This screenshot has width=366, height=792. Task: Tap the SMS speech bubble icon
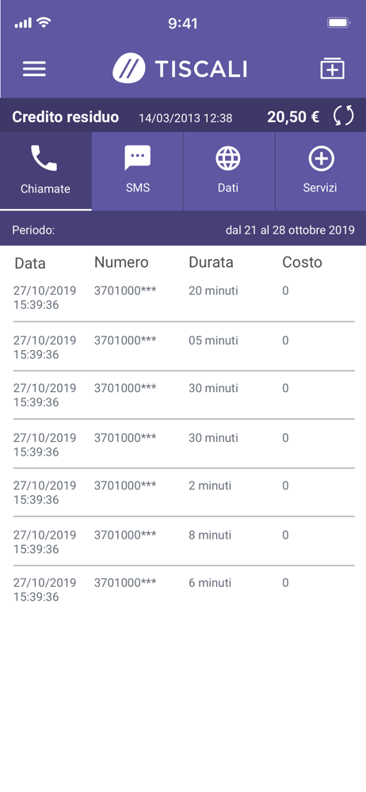138,158
